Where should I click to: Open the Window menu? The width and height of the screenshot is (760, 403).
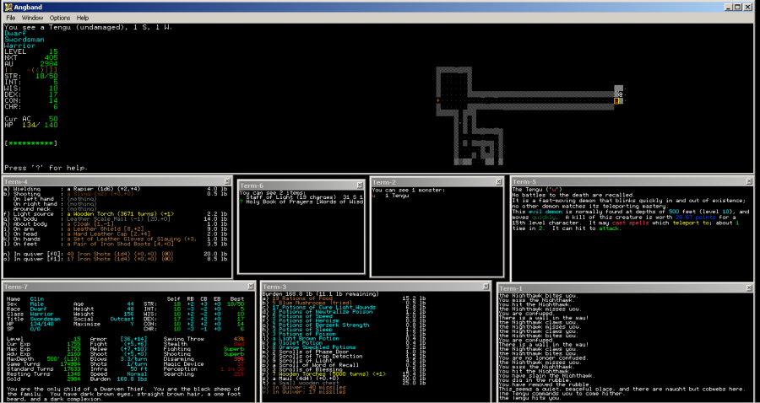(32, 18)
